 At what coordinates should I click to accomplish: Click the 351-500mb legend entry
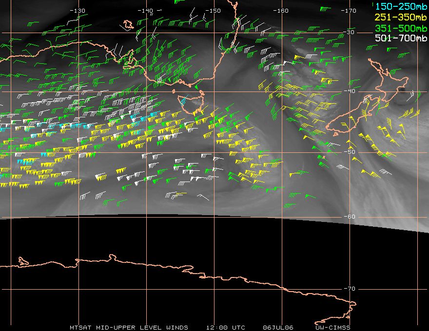[401, 28]
